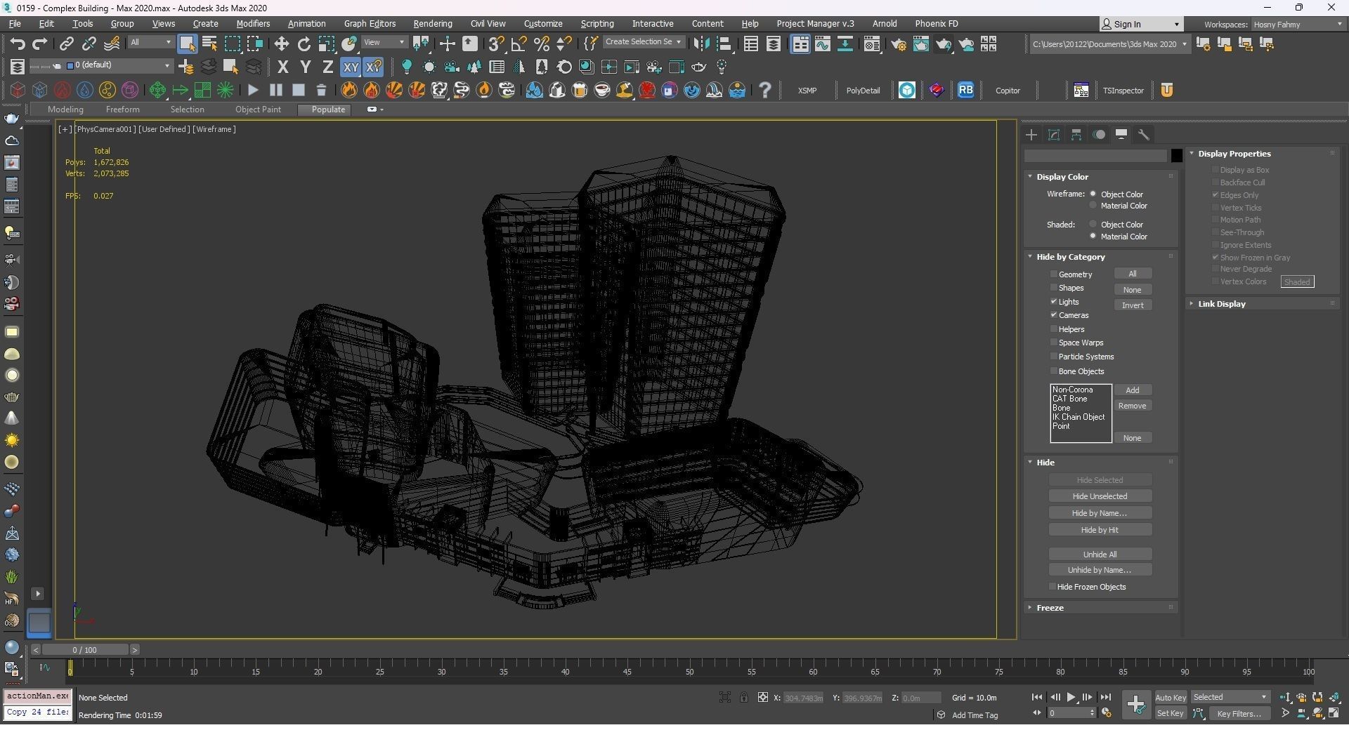Open the Create command panel tab

click(x=1031, y=135)
